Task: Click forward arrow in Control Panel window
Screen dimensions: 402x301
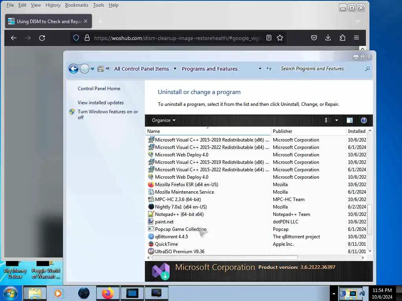Action: click(x=84, y=69)
